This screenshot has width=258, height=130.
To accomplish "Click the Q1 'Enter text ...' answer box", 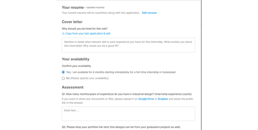I will pyautogui.click(x=128, y=114).
